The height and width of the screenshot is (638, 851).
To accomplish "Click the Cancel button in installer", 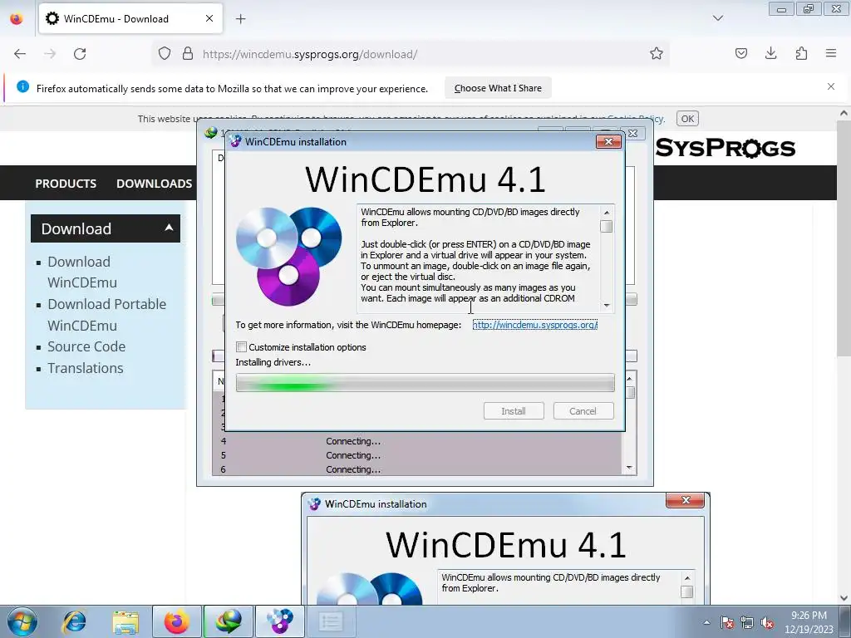I will [583, 411].
